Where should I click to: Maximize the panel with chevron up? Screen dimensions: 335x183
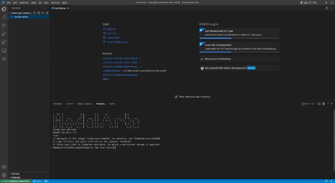[x=328, y=104]
